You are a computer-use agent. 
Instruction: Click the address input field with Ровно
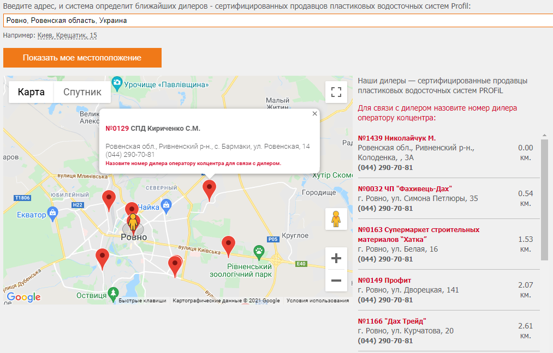(x=278, y=20)
